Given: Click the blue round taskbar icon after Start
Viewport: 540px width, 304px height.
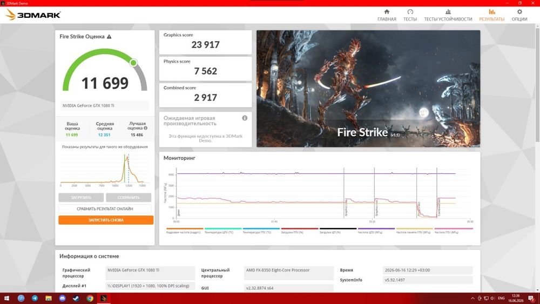Looking at the screenshot, I should pyautogui.click(x=21, y=298).
